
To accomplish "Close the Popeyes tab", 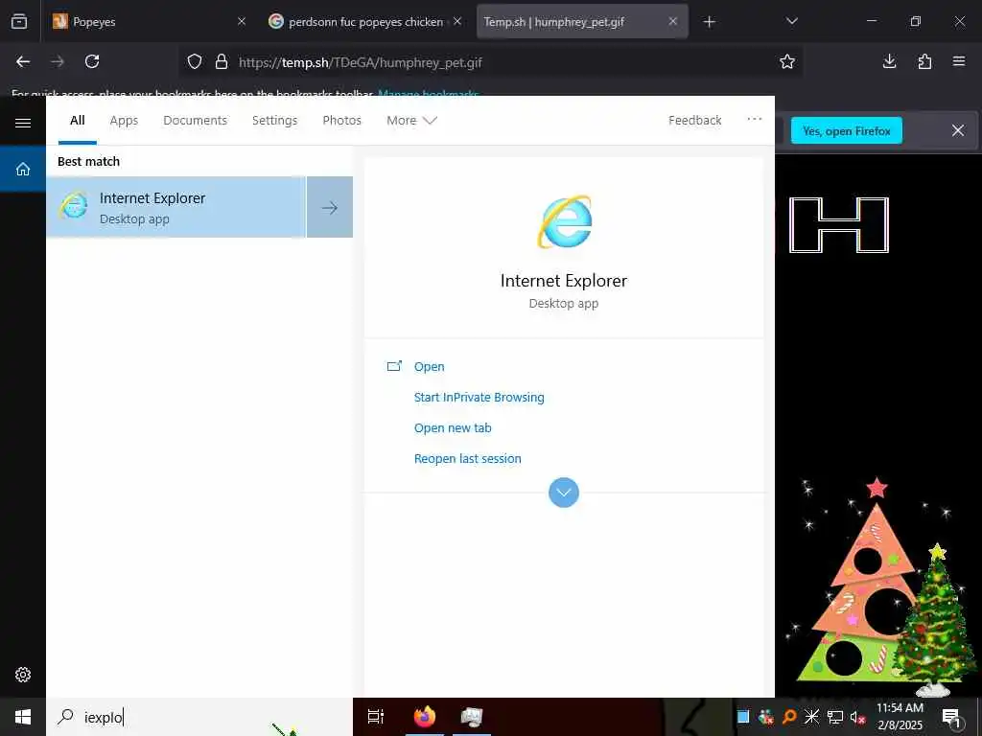I will [x=242, y=21].
